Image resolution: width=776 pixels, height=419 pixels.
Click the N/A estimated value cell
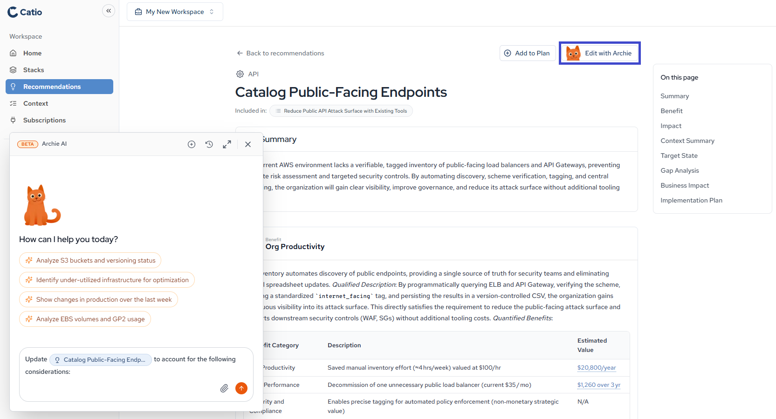click(x=583, y=401)
